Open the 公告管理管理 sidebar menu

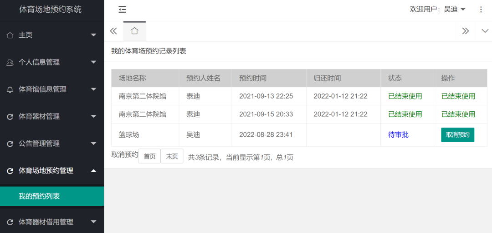click(x=52, y=144)
